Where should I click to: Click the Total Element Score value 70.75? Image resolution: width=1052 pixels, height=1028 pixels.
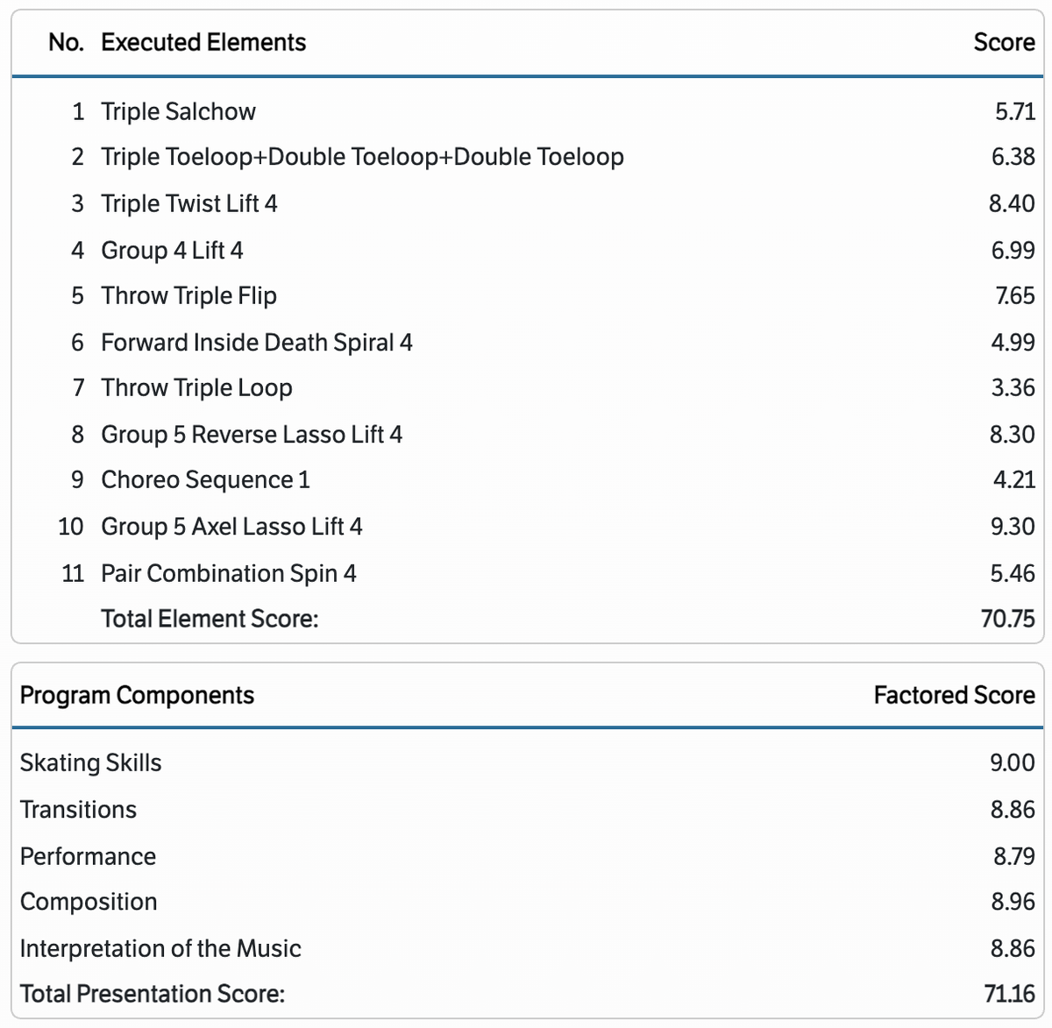tap(1008, 619)
